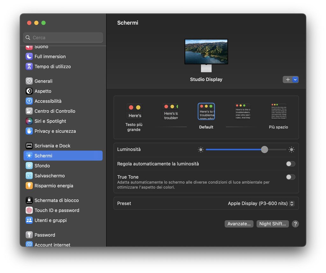Click the Avanzate... button
The height and width of the screenshot is (273, 326).
(x=239, y=224)
